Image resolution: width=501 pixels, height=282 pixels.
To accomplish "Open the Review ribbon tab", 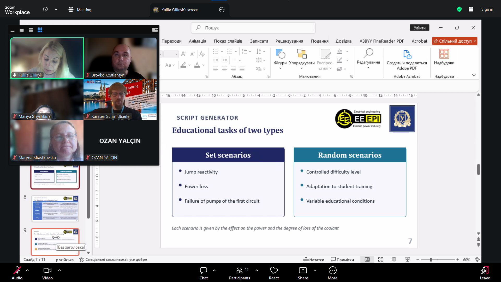I will pos(289,41).
